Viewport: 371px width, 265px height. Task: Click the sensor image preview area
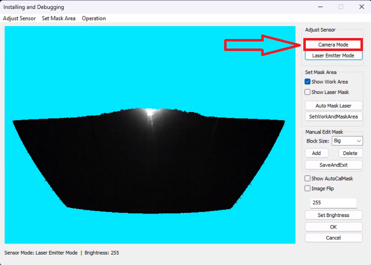click(x=150, y=134)
